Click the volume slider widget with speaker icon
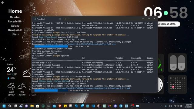Viewport: 194px width, 109px height. point(173,63)
